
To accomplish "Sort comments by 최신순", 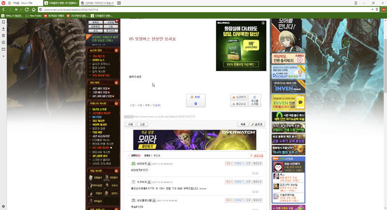I will tap(157, 155).
